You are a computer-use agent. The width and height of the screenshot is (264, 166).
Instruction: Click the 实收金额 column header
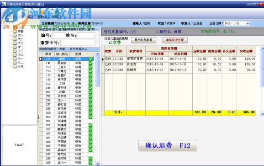246,51
